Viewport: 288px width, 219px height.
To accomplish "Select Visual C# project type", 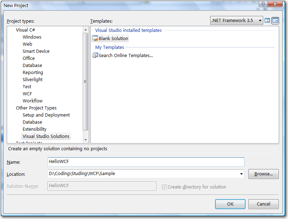I will pos(25,30).
